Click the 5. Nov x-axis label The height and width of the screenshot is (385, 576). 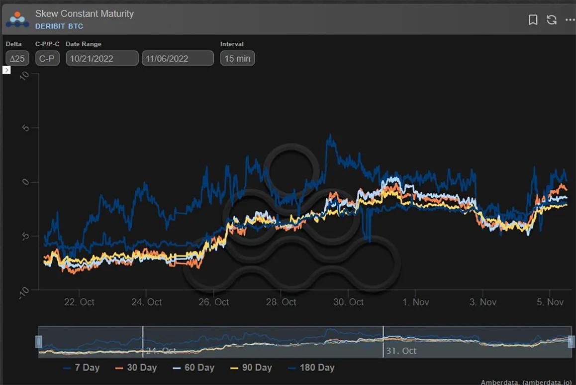pos(550,302)
